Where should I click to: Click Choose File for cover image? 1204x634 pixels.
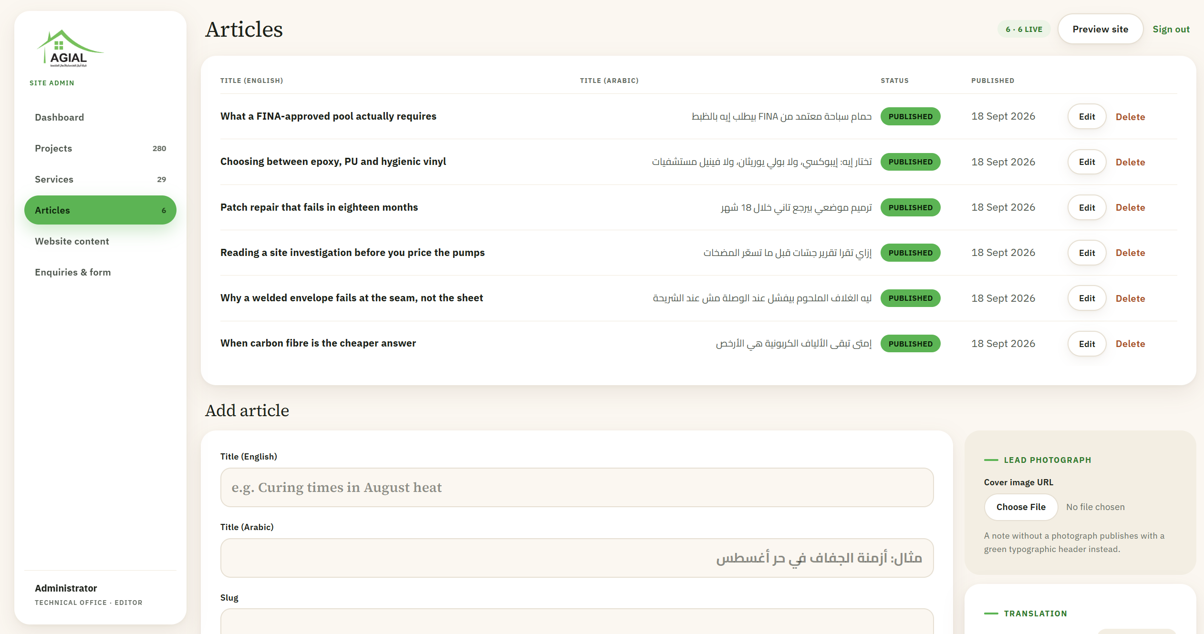pos(1021,507)
